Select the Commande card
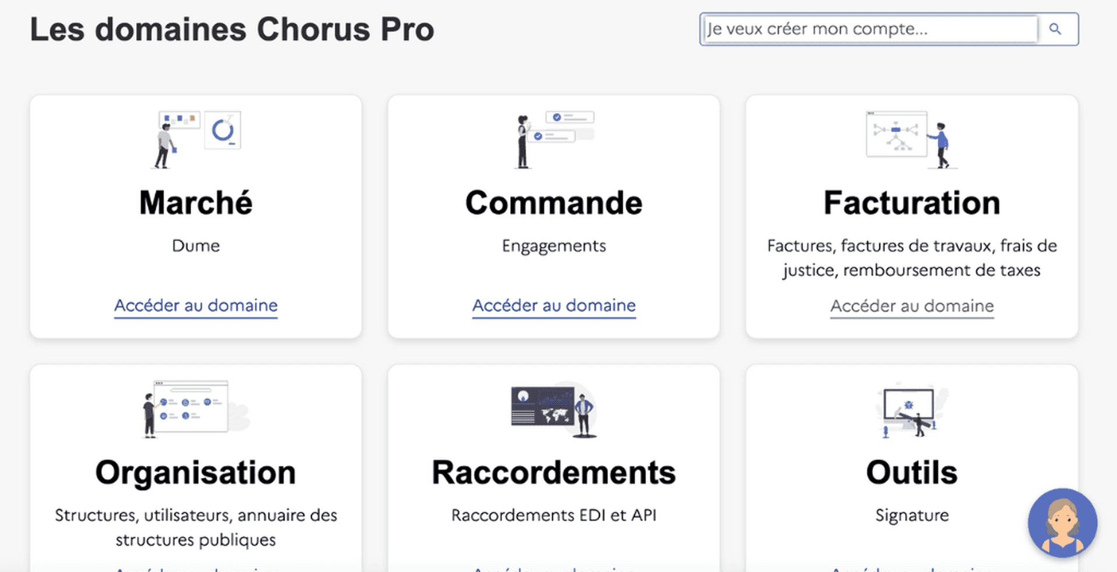1117x572 pixels. pos(553,216)
